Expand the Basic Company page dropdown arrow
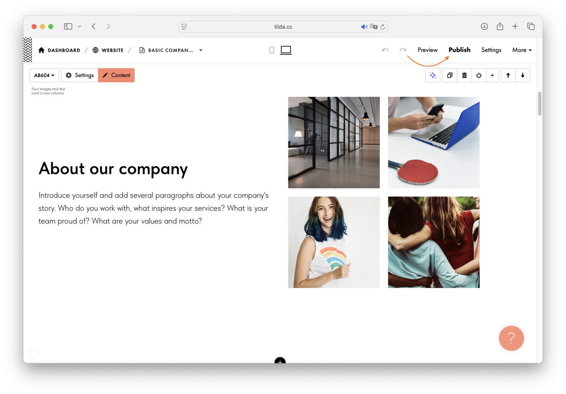Viewport: 566px width, 394px height. [201, 50]
